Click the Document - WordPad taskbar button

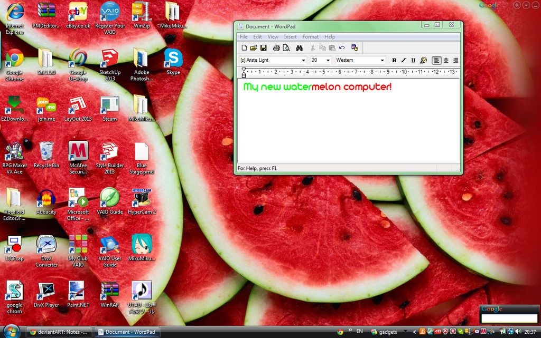pyautogui.click(x=127, y=332)
